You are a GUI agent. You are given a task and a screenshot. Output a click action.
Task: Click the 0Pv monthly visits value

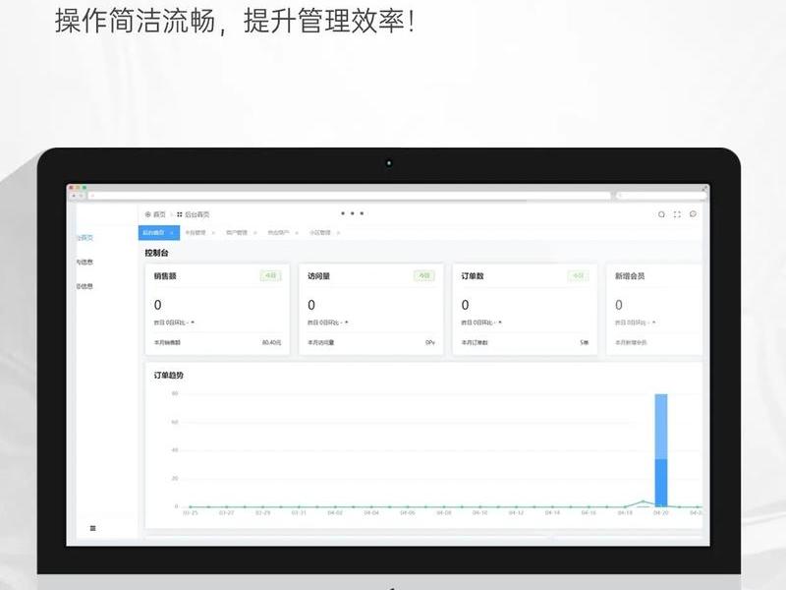(x=430, y=342)
